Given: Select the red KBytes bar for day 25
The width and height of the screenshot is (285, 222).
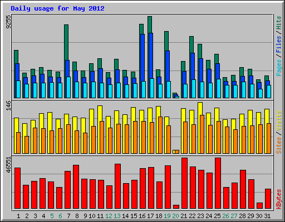Looking at the screenshot, I should click(218, 183).
